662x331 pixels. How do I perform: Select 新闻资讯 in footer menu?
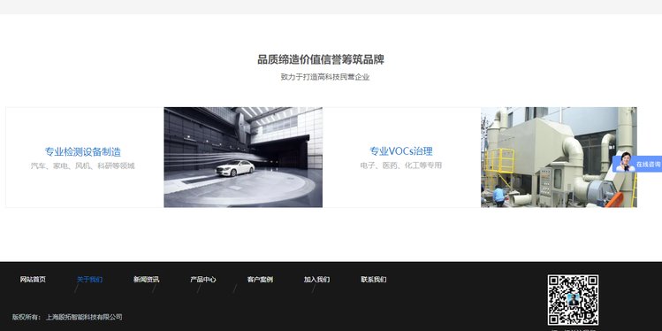[147, 280]
